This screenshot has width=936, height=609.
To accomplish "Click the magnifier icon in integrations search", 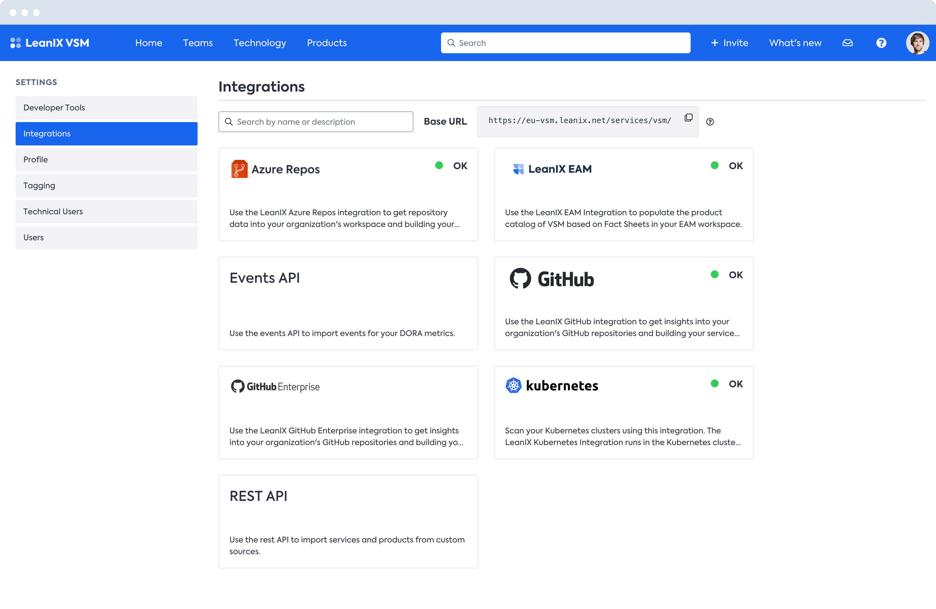I will tap(228, 122).
